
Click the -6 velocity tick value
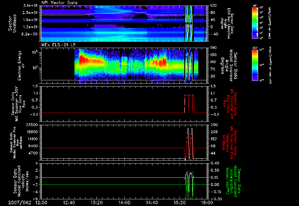35,199
